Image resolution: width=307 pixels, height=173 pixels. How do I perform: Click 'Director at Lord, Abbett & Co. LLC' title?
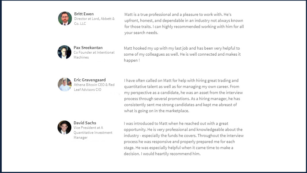click(94, 21)
